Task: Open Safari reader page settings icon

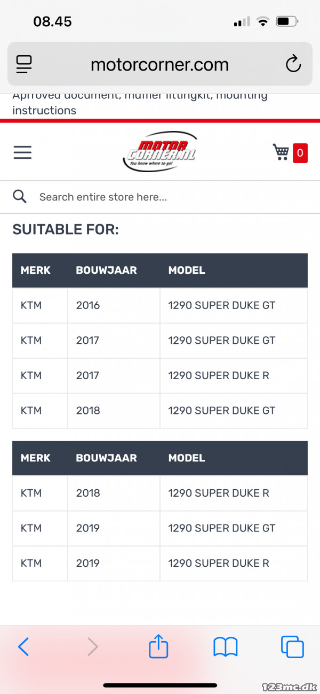Action: [24, 65]
